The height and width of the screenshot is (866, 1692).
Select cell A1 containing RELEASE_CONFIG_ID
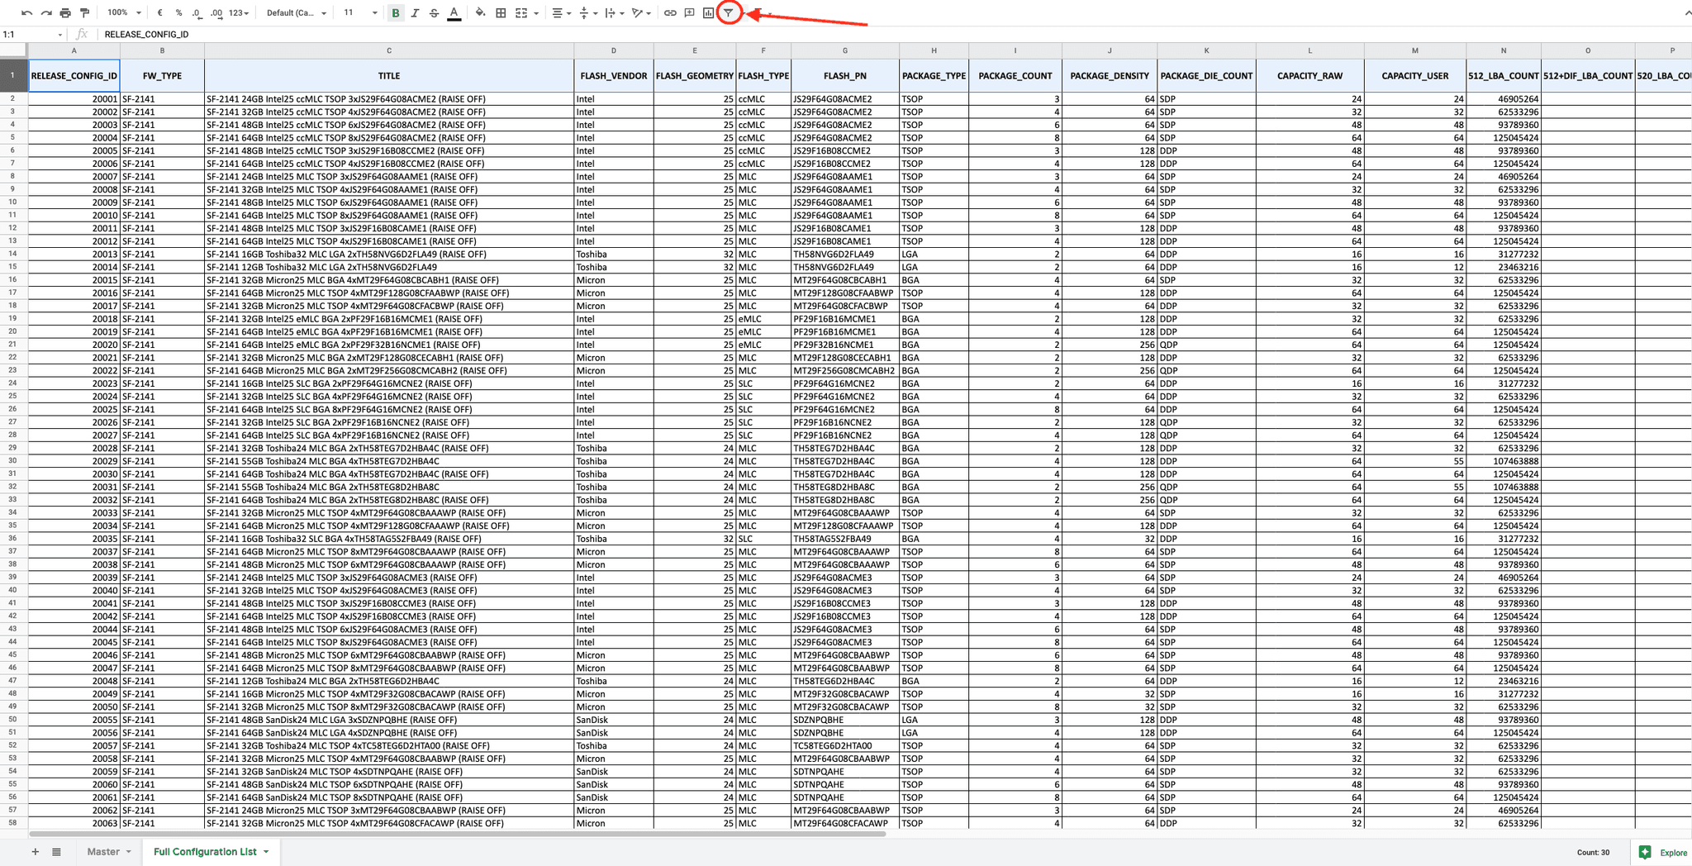click(x=74, y=75)
